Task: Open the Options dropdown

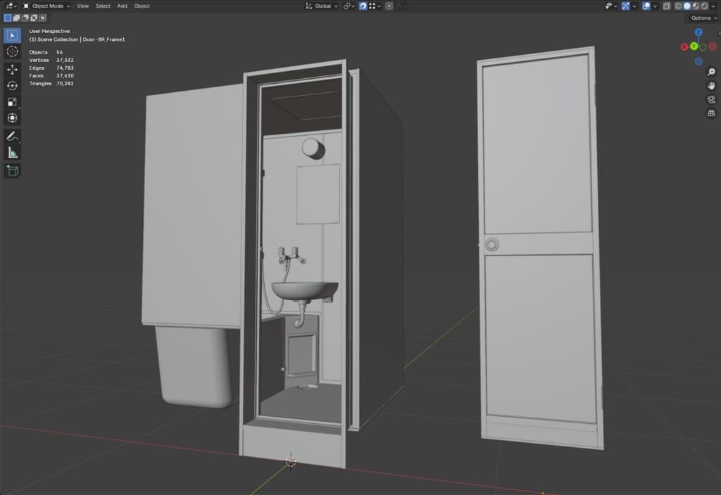Action: tap(702, 18)
